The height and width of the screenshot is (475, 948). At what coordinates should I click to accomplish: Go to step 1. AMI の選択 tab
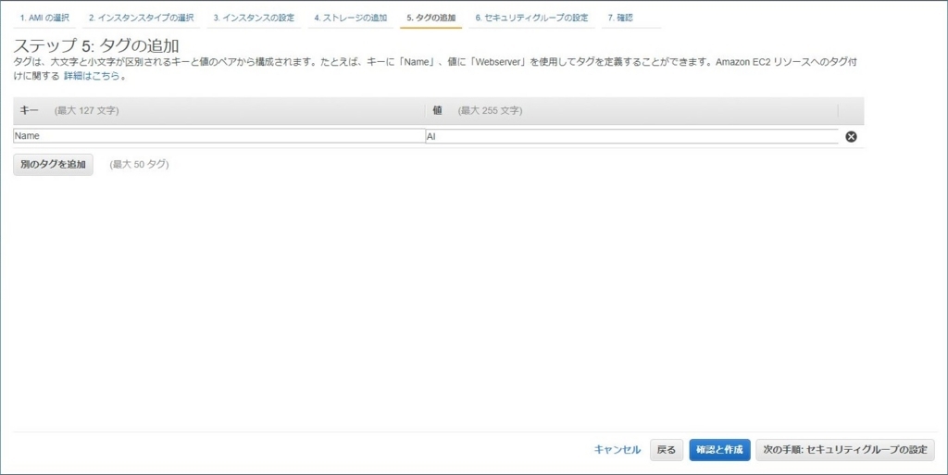point(44,19)
